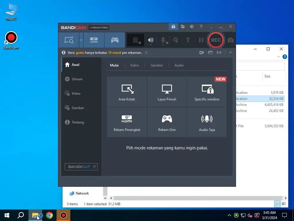
Task: Switch to HDMI device recording mode in toolbar
Action: coord(94,40)
